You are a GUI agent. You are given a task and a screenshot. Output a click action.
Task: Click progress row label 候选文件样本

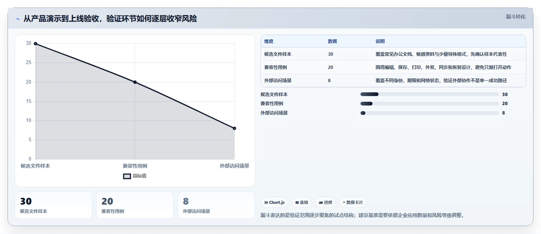(274, 94)
